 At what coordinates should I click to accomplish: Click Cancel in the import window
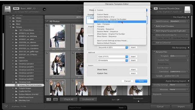tap(160, 107)
